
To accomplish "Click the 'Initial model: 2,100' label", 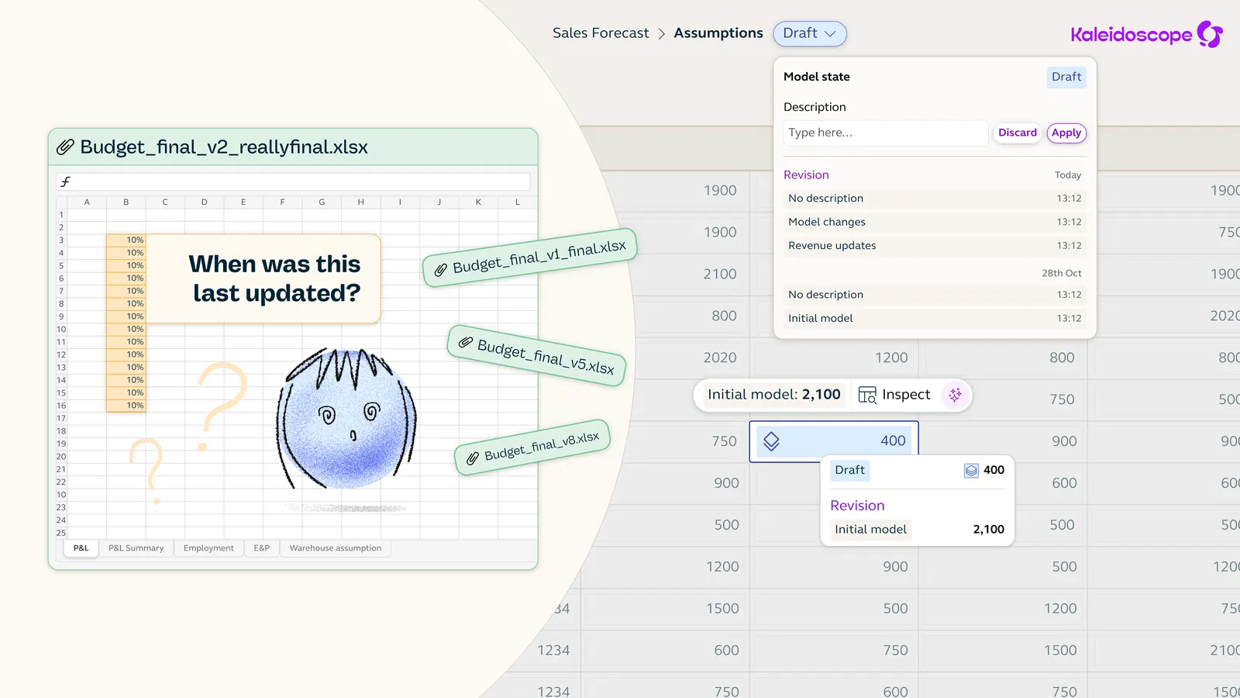I will [x=773, y=395].
